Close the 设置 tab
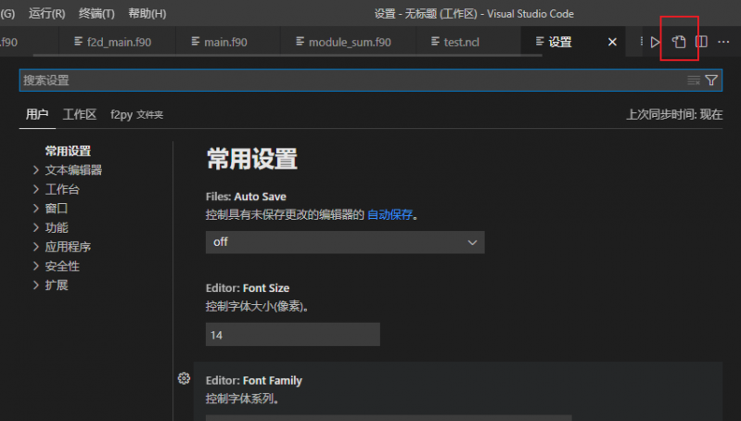Image resolution: width=741 pixels, height=421 pixels. click(x=612, y=42)
